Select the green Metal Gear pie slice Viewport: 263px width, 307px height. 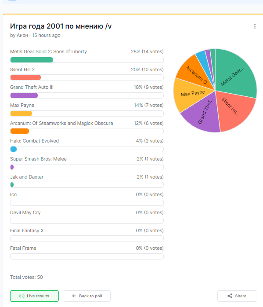(236, 73)
